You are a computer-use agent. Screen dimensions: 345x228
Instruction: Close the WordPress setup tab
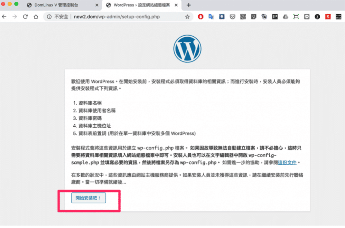coord(176,5)
